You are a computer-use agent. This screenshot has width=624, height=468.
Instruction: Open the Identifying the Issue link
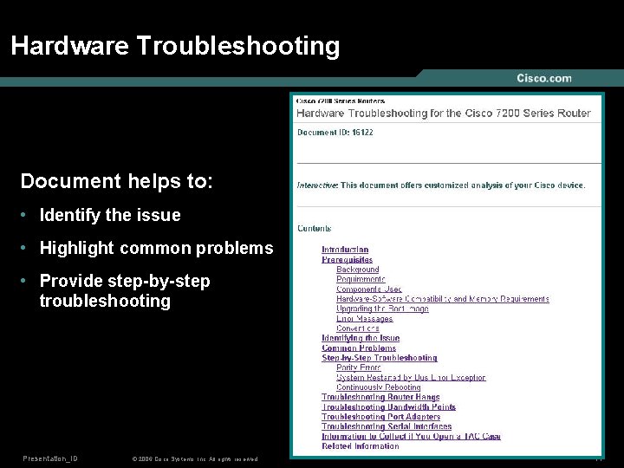(x=361, y=338)
